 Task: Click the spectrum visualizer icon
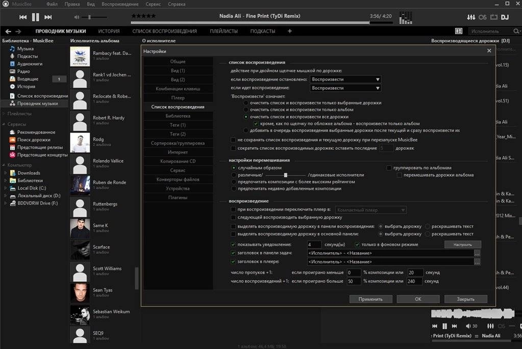[x=406, y=18]
